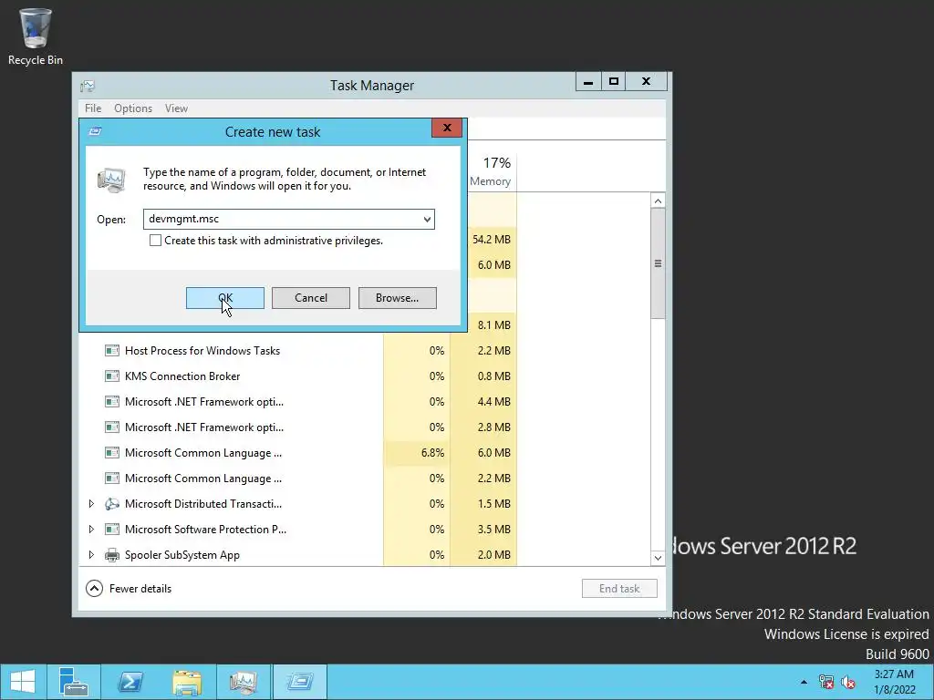The image size is (934, 700).
Task: Click the process list scrollbar thumb
Action: (x=658, y=263)
